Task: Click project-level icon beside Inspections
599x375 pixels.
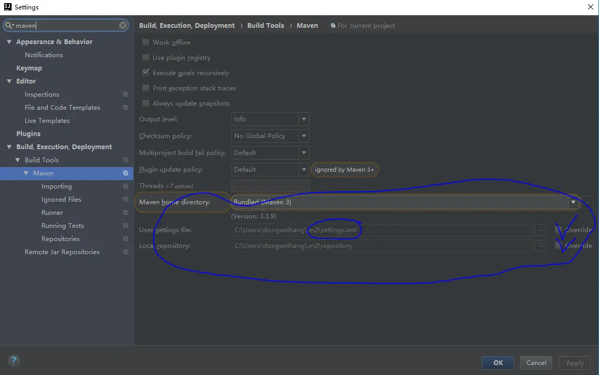Action: (x=125, y=95)
